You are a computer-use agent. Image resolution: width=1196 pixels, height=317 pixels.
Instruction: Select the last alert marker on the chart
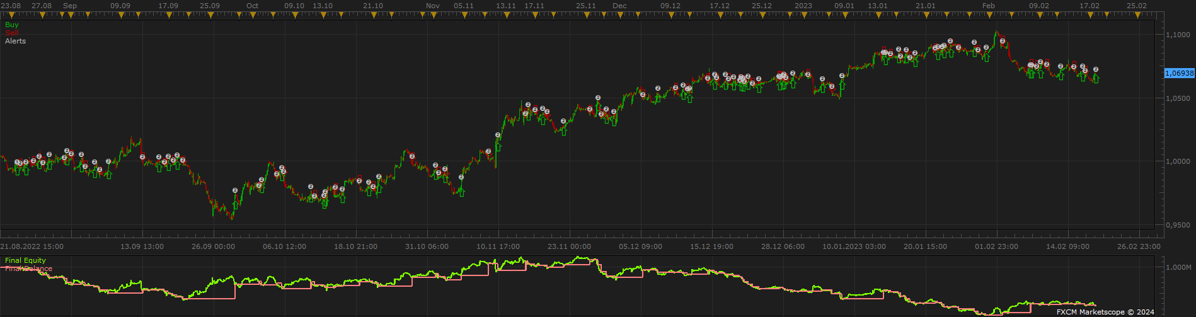[1096, 69]
